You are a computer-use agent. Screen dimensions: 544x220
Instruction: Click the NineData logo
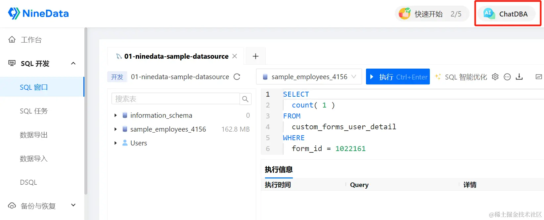tap(38, 14)
